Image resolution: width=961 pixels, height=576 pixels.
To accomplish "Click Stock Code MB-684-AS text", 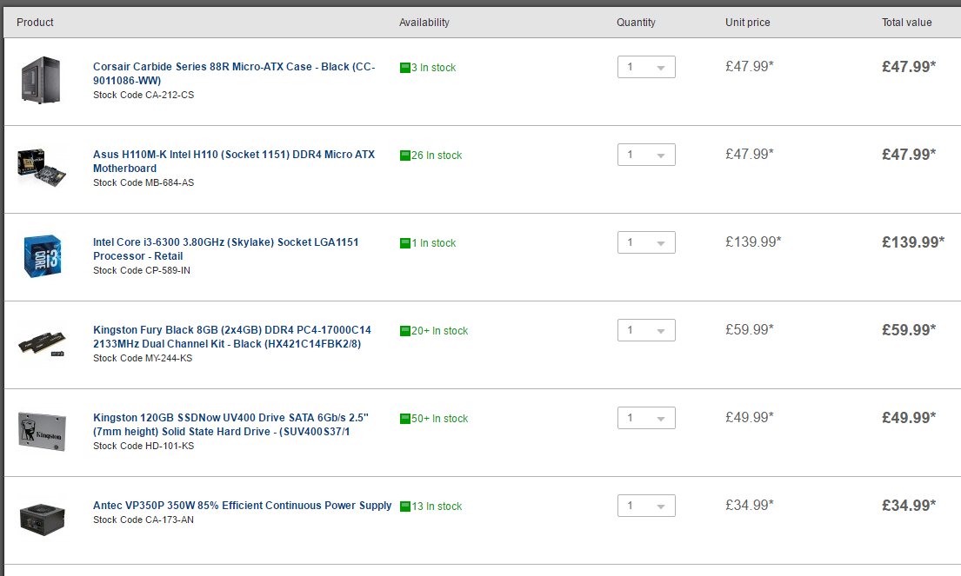I will tap(143, 182).
